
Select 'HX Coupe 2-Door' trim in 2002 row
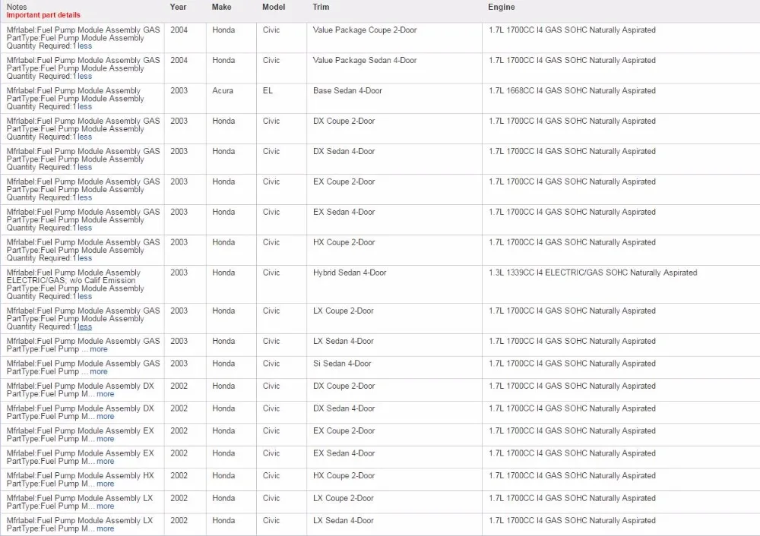(x=344, y=475)
